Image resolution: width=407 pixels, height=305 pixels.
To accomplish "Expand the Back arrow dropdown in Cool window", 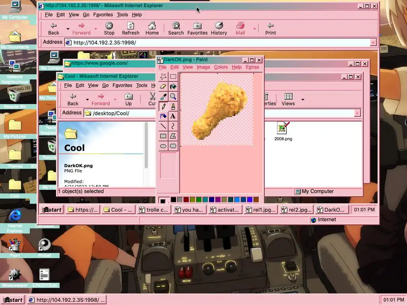I will 87,100.
